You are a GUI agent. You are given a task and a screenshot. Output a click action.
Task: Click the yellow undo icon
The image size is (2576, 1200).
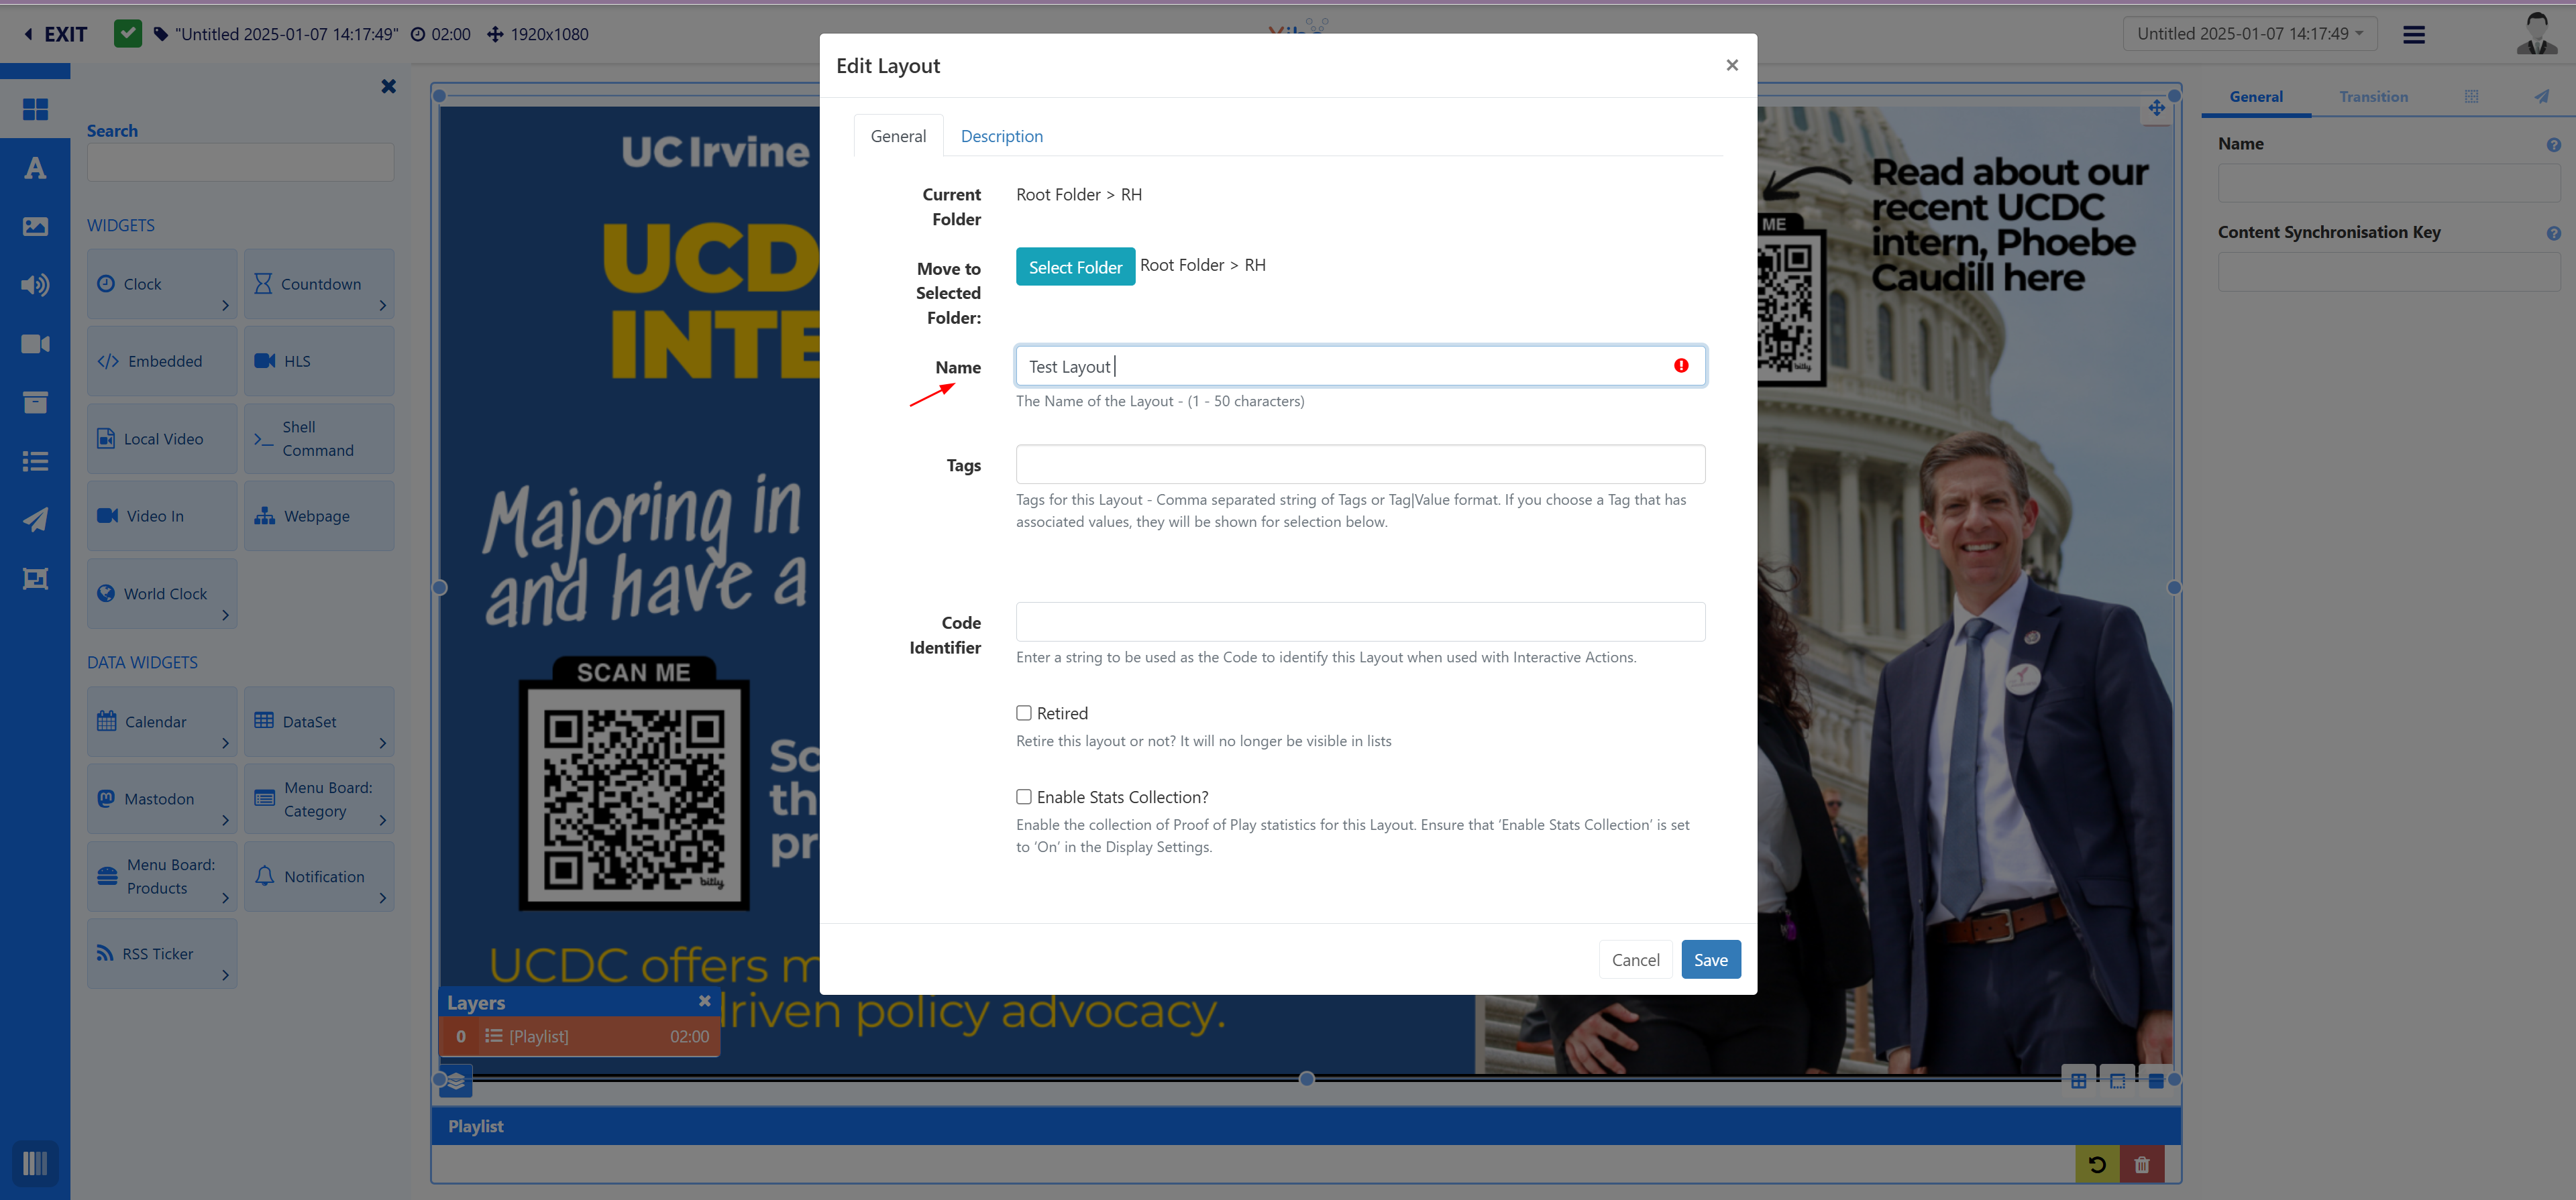point(2097,1164)
